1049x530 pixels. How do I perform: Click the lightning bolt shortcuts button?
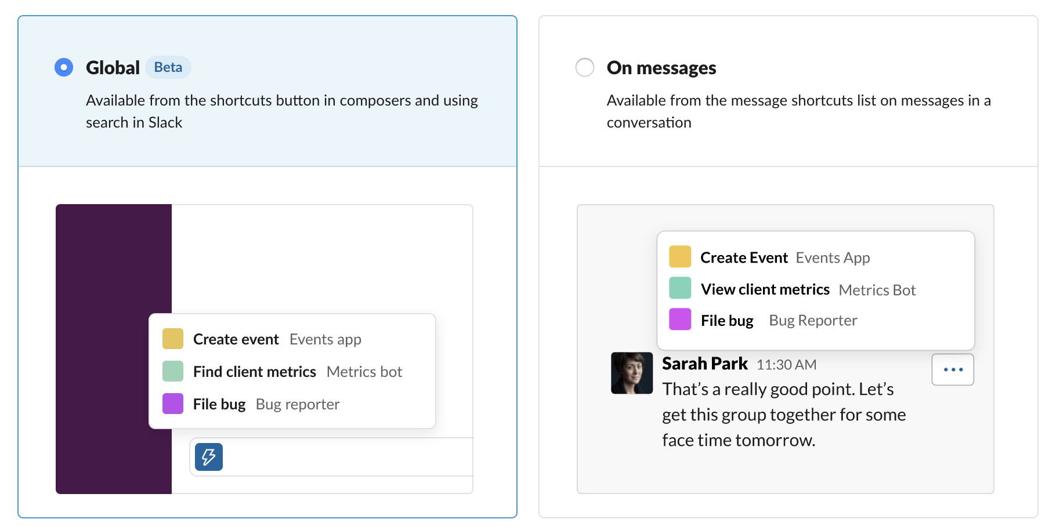(x=209, y=457)
